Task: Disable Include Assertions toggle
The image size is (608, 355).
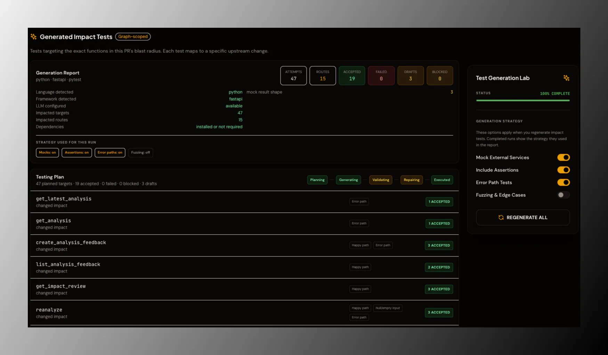Action: point(564,170)
